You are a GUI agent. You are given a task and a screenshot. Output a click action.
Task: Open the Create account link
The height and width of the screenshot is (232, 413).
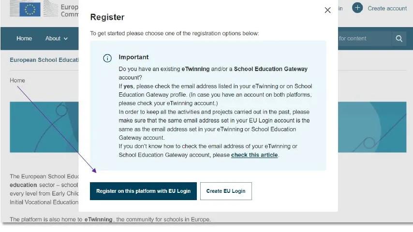click(x=387, y=8)
